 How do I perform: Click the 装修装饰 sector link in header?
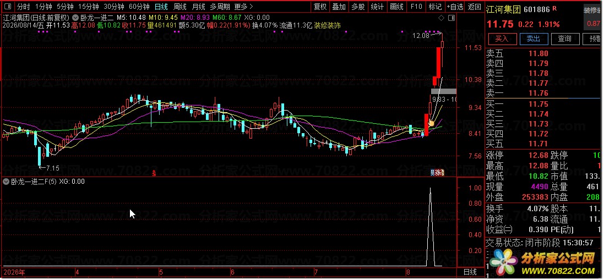[327, 26]
